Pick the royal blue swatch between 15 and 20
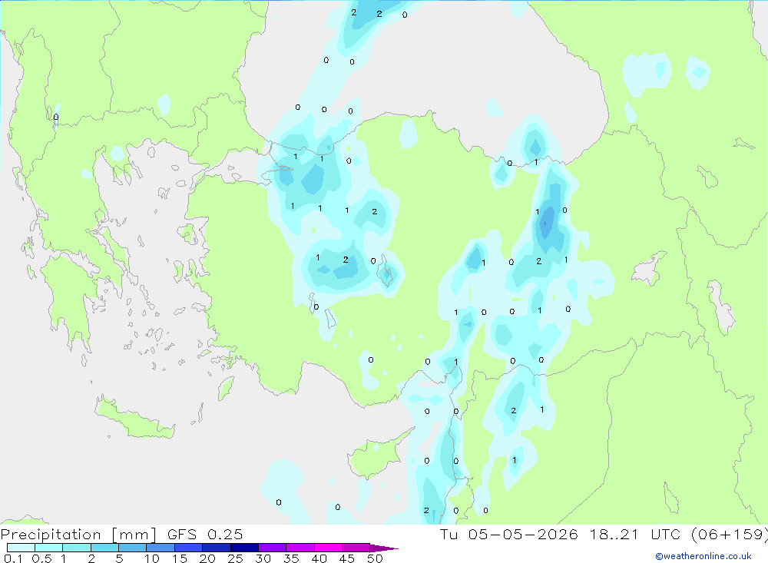 click(189, 548)
